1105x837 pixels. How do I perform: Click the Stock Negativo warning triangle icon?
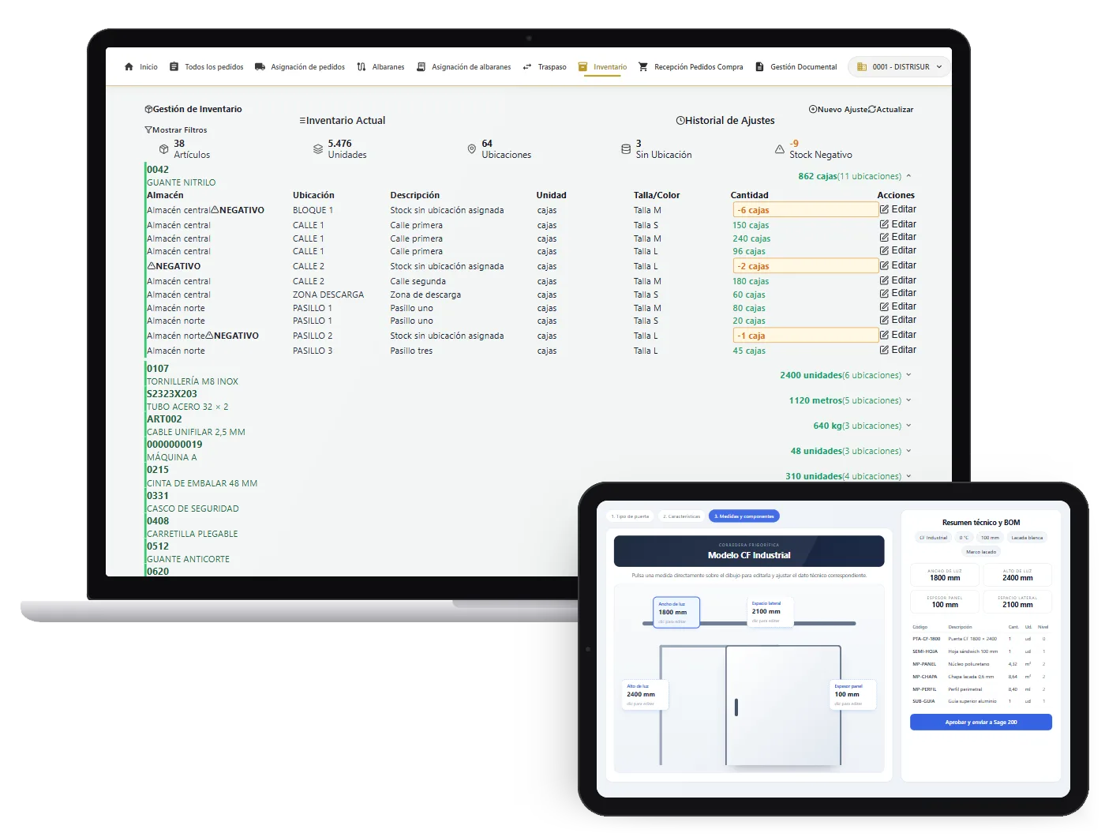coord(780,148)
